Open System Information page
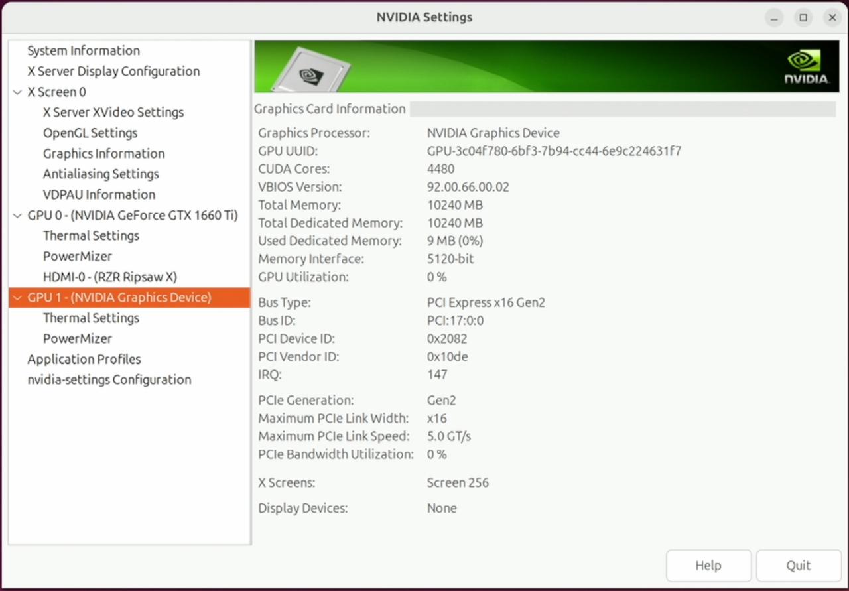The image size is (849, 591). tap(83, 51)
